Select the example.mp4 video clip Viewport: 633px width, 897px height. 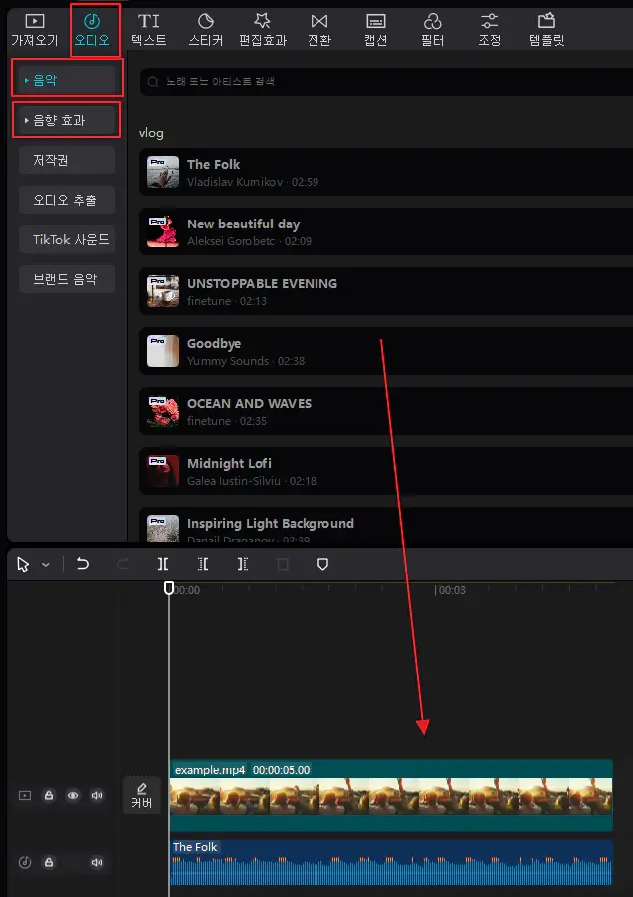(391, 796)
